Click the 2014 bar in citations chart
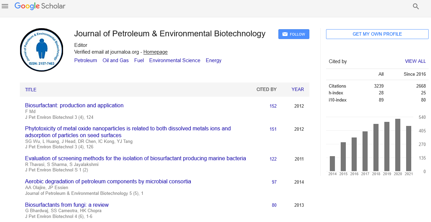Screen dimensions: 431x222 pyautogui.click(x=332, y=164)
